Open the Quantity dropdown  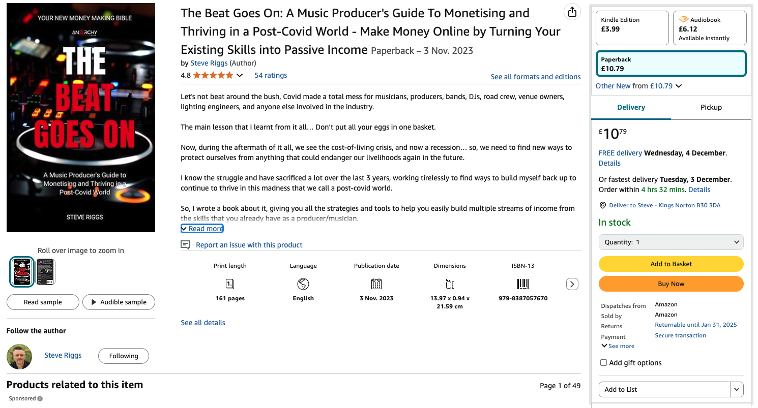[671, 242]
